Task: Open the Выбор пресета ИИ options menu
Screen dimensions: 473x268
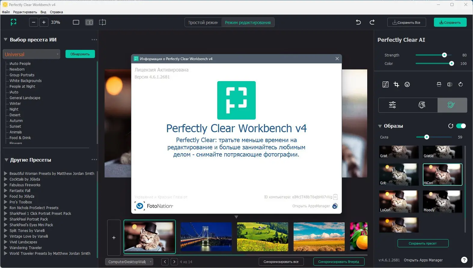Action: click(x=94, y=40)
